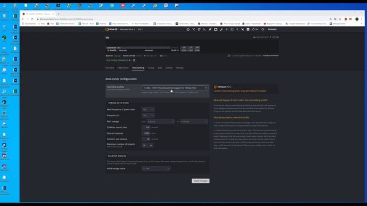Open the Frequency to dropdown

click(148, 116)
